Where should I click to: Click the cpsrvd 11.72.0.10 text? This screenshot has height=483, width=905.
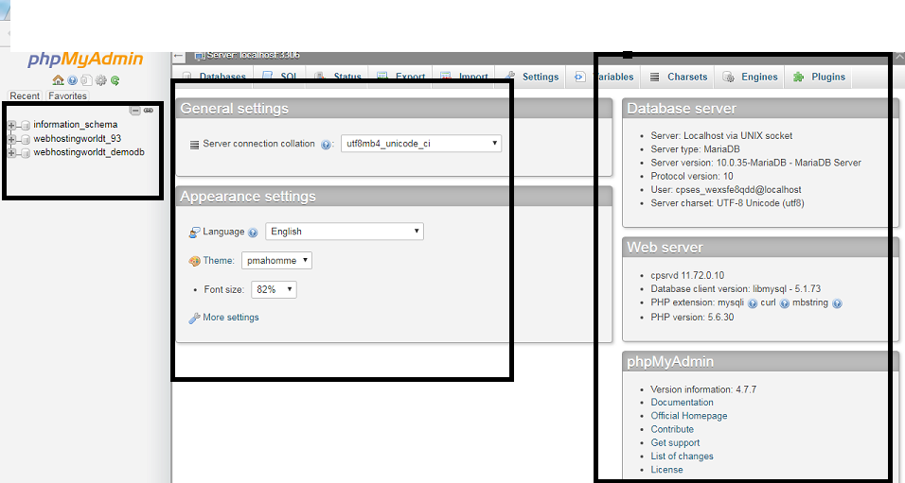(x=687, y=275)
